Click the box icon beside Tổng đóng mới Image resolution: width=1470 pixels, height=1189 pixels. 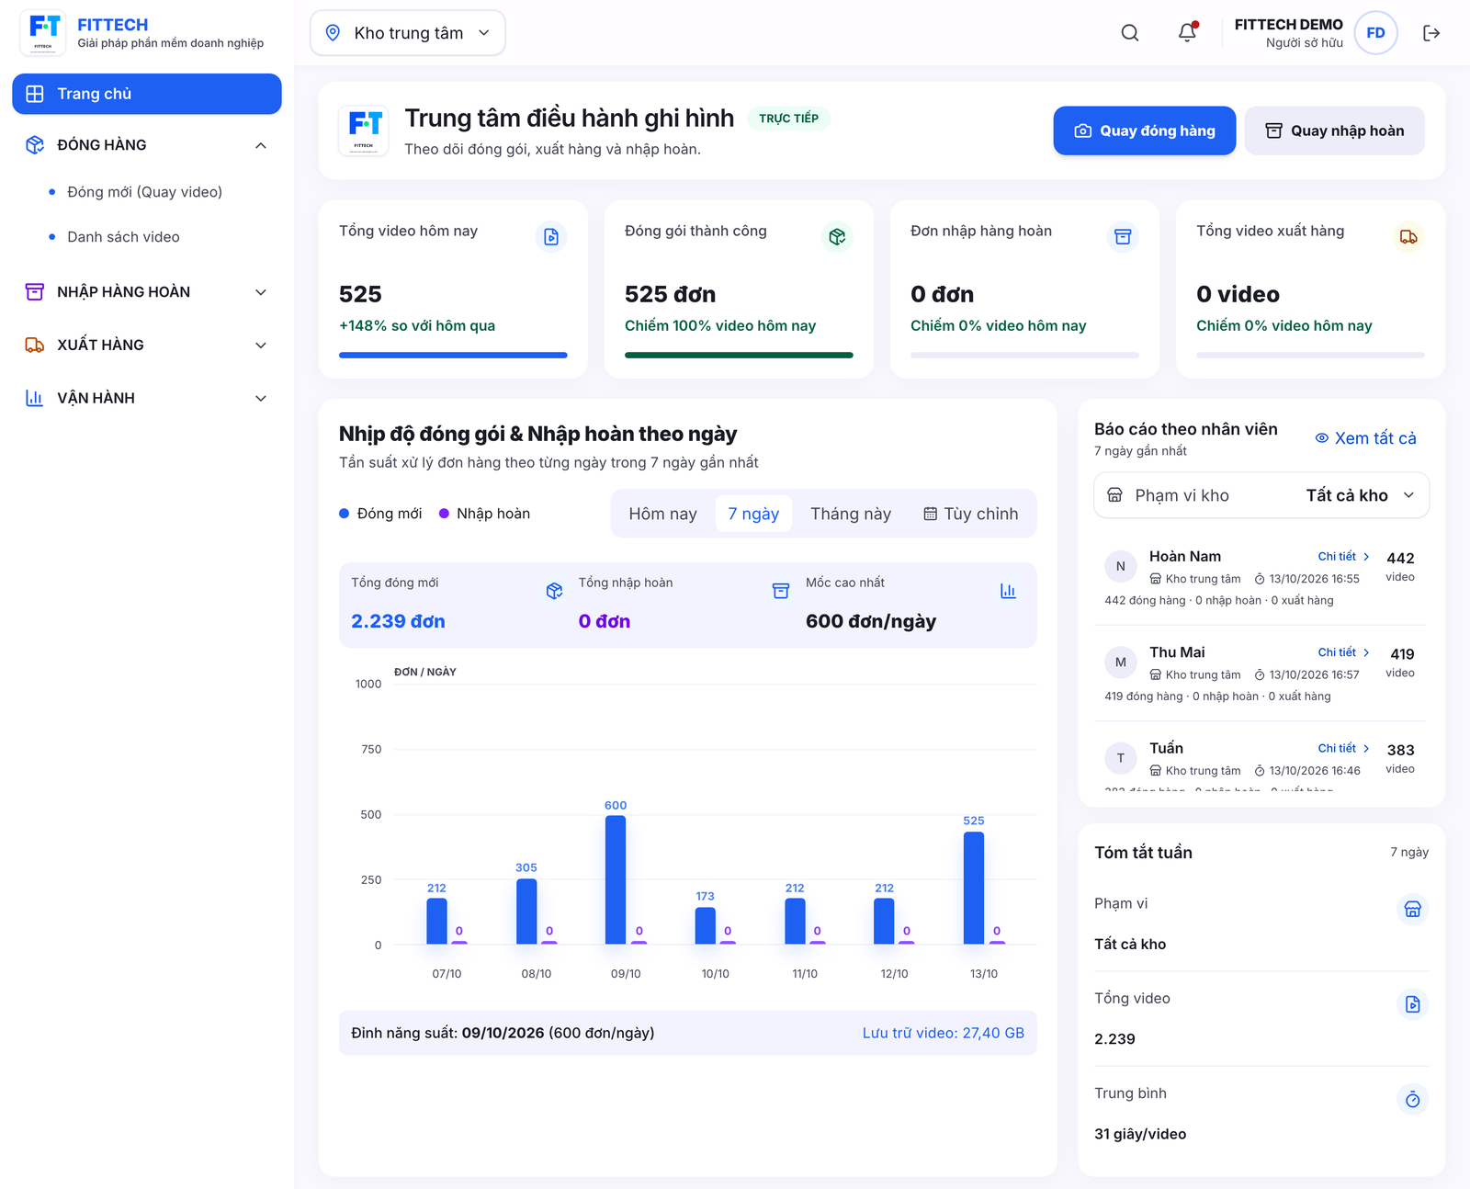(x=554, y=591)
